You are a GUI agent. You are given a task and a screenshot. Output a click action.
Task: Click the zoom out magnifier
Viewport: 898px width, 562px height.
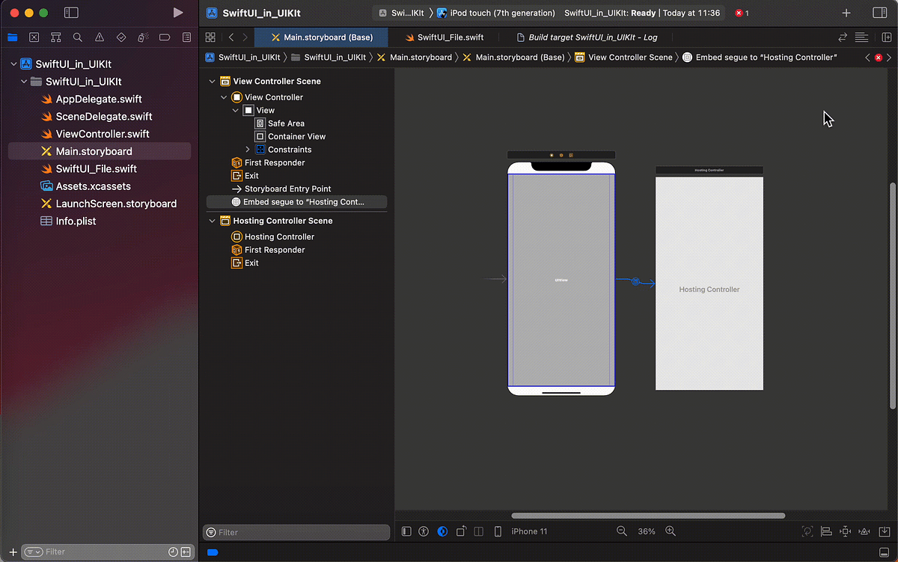622,531
